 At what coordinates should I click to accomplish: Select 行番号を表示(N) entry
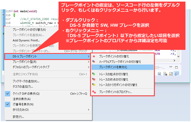pyautogui.click(x=48, y=104)
